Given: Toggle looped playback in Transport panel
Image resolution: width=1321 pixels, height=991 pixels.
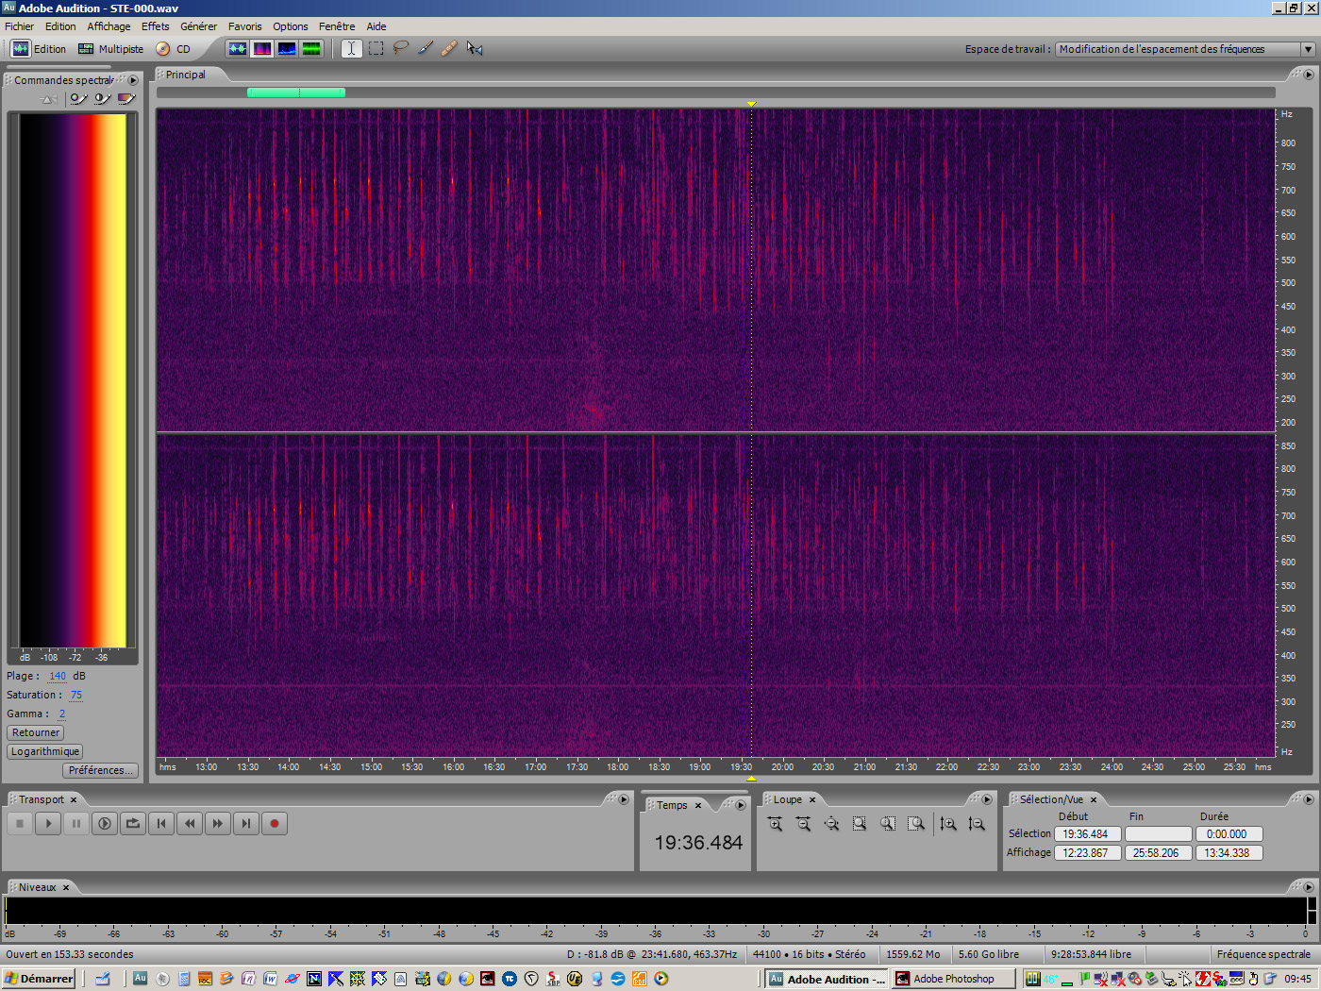Looking at the screenshot, I should (132, 823).
